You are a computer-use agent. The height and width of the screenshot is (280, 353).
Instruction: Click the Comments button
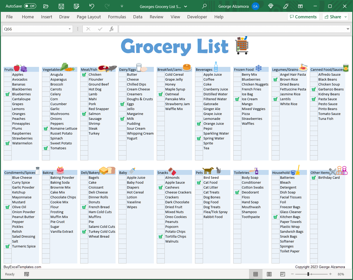pos(303,17)
